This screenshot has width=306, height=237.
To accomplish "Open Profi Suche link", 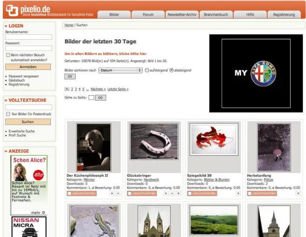I will tap(17, 135).
